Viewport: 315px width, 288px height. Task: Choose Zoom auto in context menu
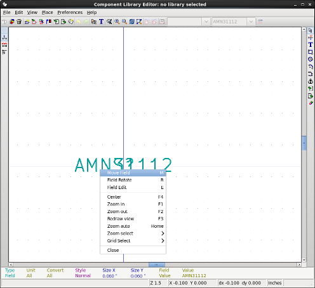point(133,226)
